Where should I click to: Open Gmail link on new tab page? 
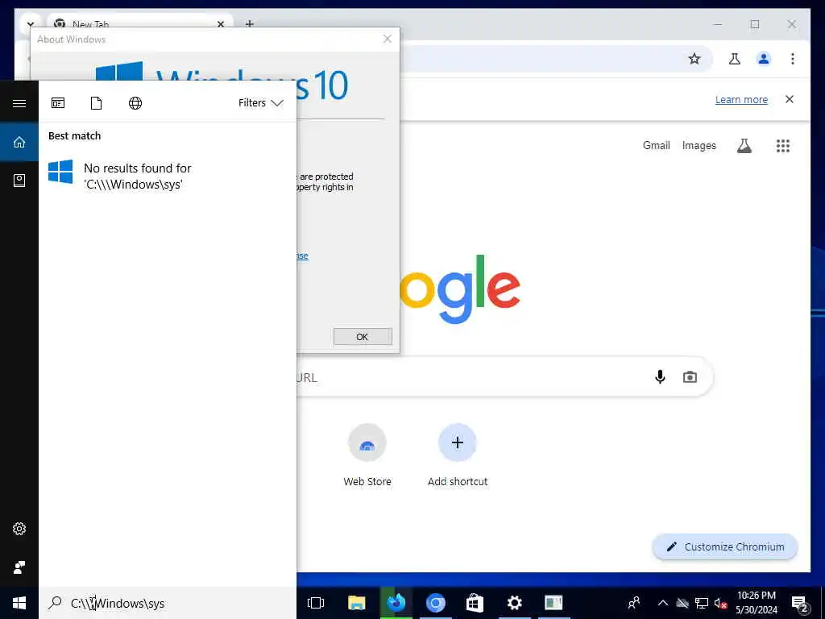(x=656, y=145)
